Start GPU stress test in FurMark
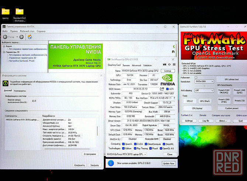This screenshot has width=247, height=181. 232,79
